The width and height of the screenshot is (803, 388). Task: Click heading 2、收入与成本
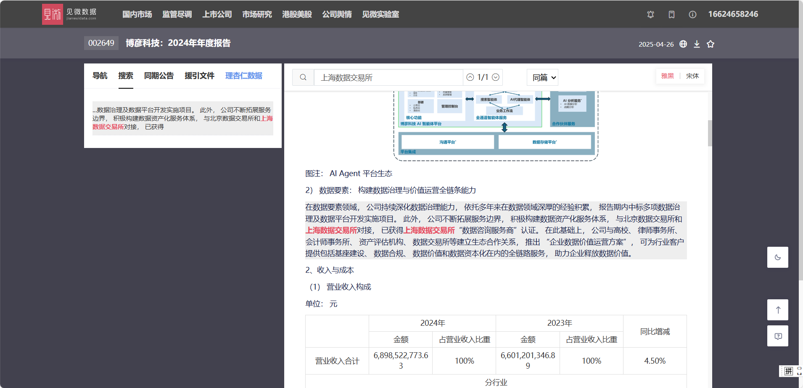click(x=330, y=270)
